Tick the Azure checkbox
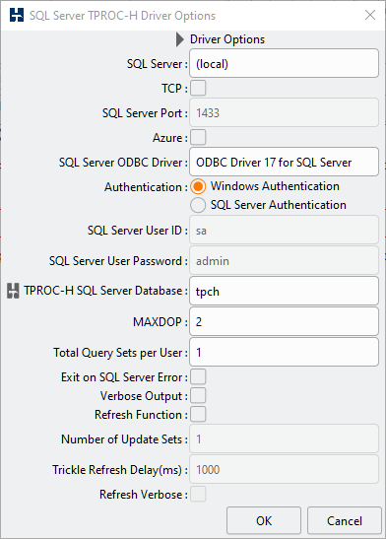This screenshot has width=386, height=539. click(198, 138)
